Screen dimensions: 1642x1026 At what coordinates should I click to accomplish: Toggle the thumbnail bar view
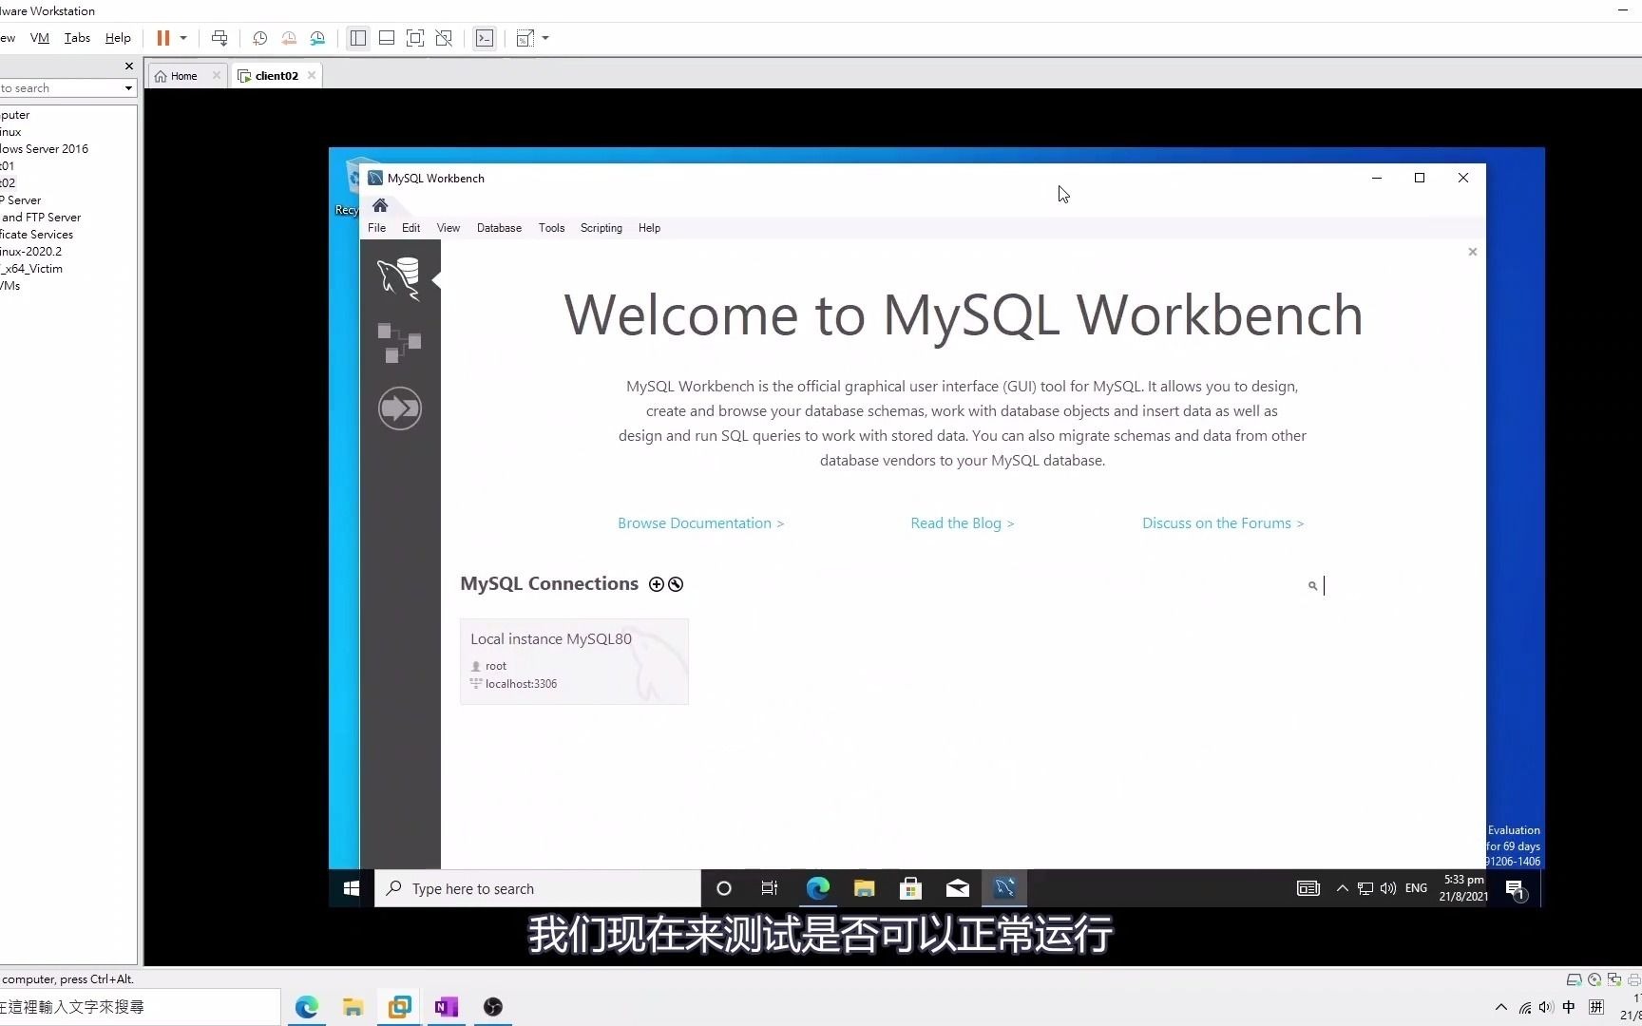point(387,38)
